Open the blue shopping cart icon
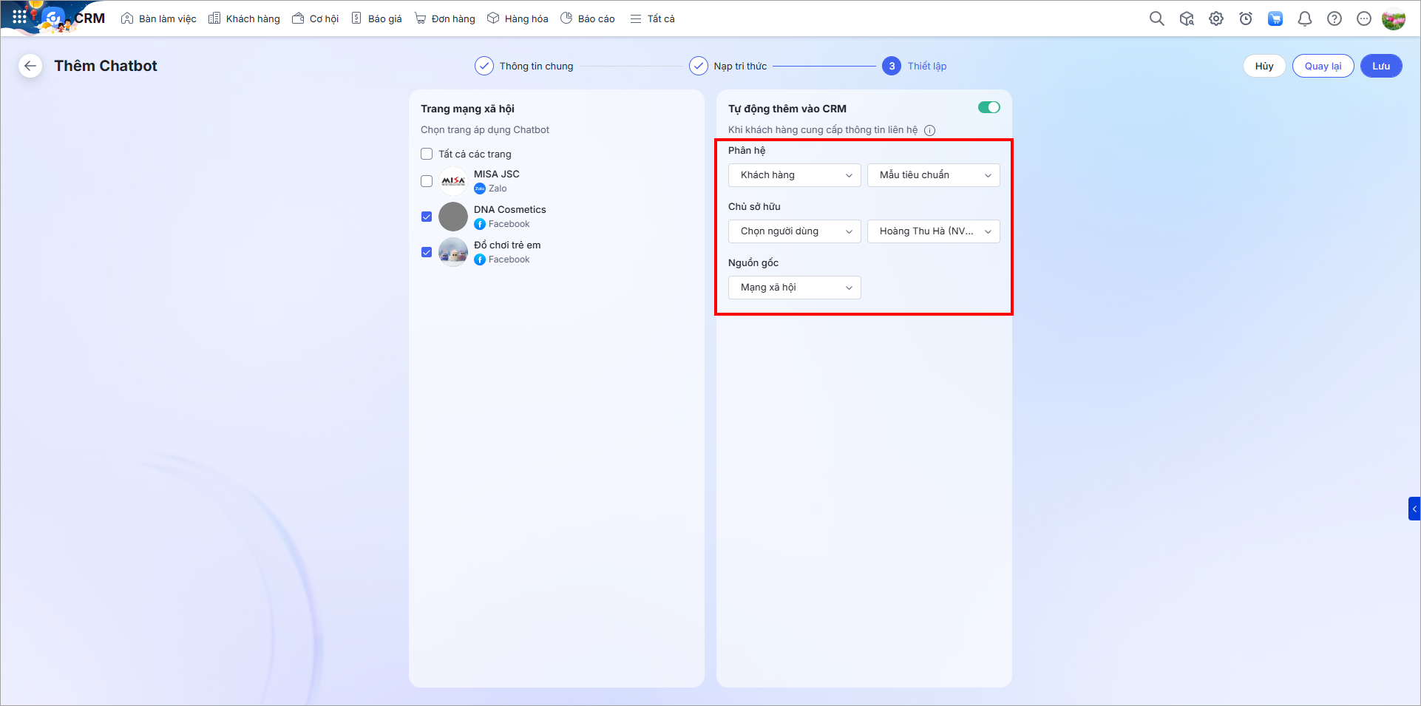1421x706 pixels. click(1275, 18)
